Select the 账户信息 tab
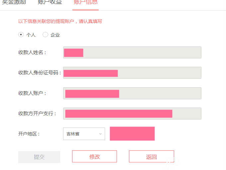Image resolution: width=226 pixels, height=170 pixels. [x=85, y=2]
